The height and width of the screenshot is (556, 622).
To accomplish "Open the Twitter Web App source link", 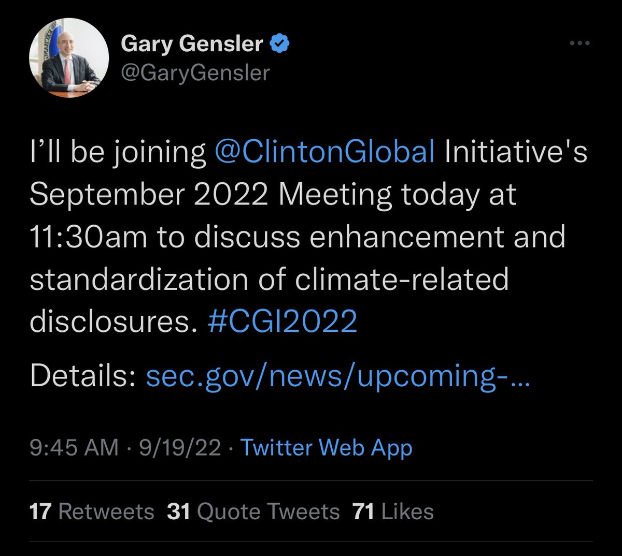I will point(327,448).
